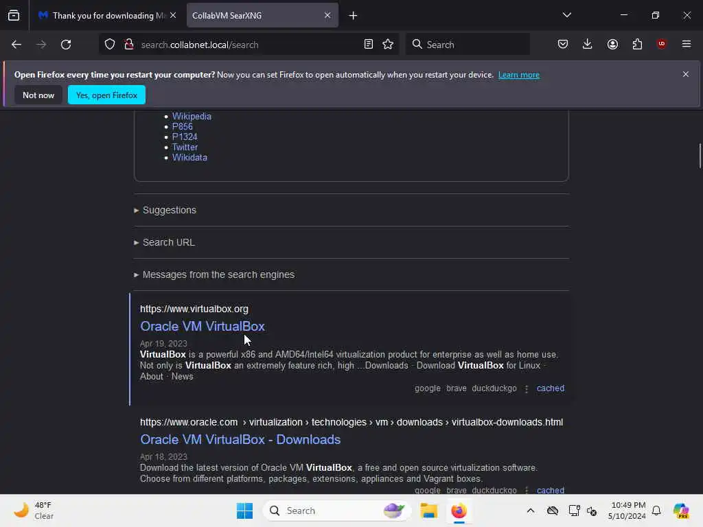The image size is (703, 527).
Task: Toggle reader view icon in address bar
Action: tap(368, 45)
